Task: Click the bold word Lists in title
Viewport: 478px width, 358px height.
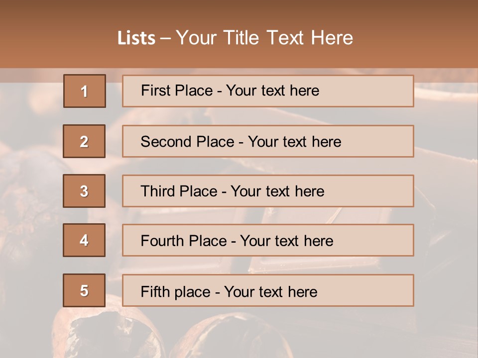Action: pos(136,38)
